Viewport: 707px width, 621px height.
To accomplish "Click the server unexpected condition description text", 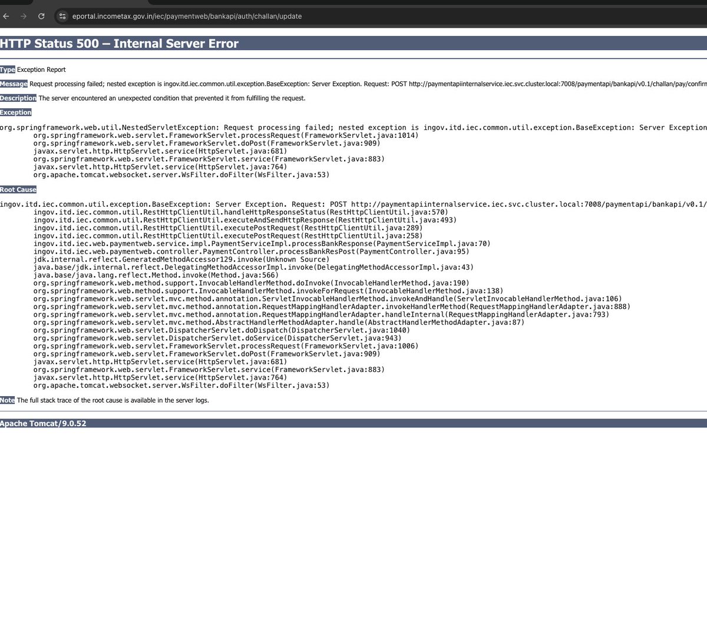I will click(x=172, y=98).
